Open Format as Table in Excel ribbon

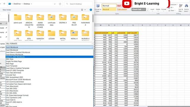tap(98, 8)
